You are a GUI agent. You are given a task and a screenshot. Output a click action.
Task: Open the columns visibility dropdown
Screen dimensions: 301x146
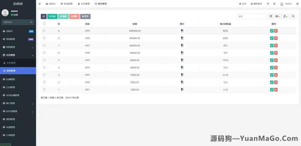click(278, 16)
